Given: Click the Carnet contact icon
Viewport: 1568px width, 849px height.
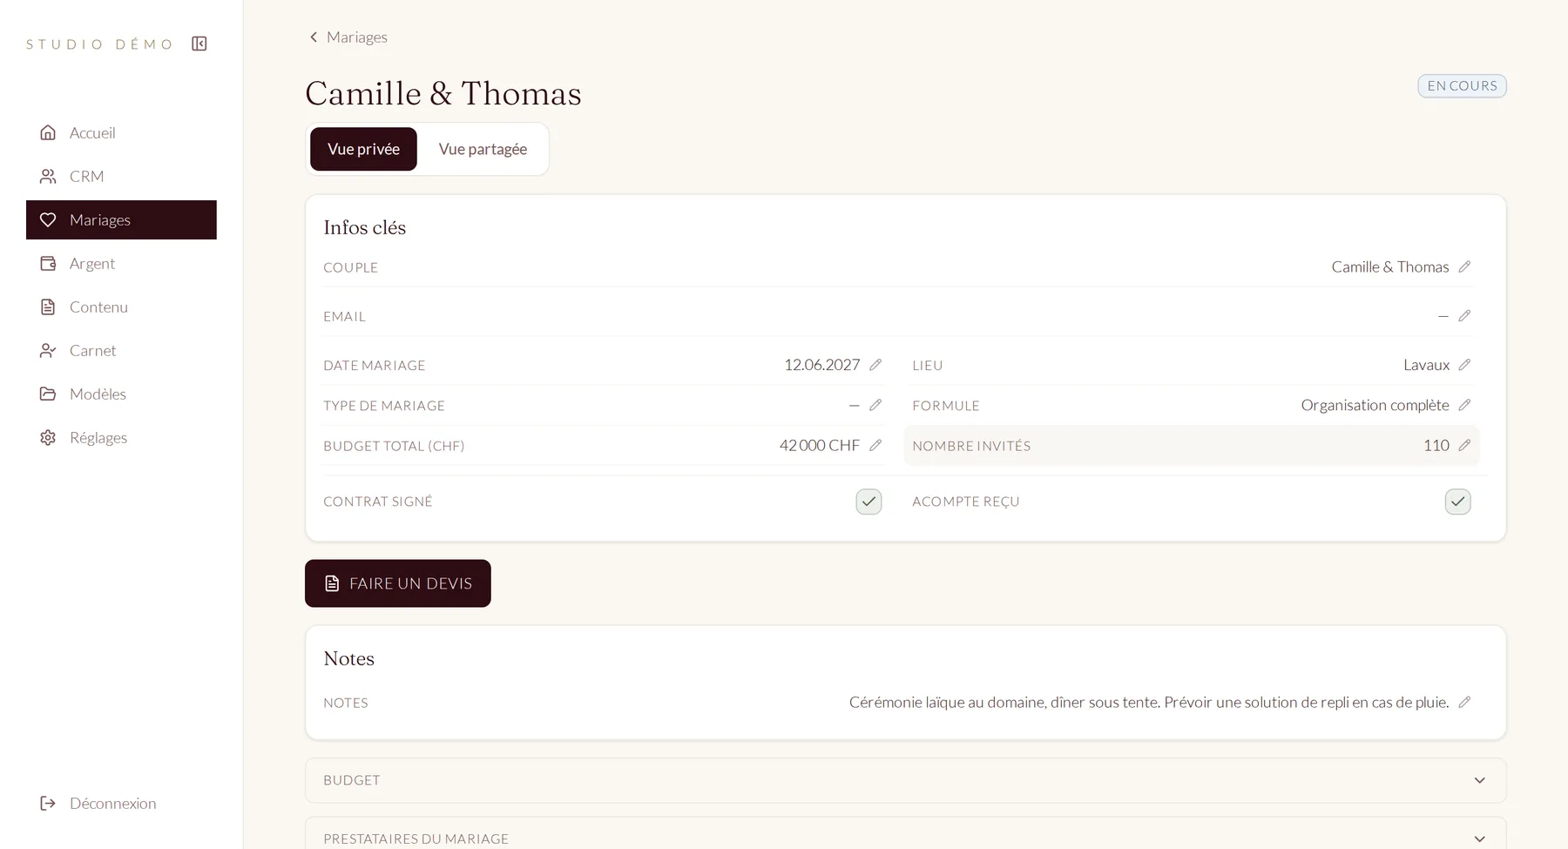Looking at the screenshot, I should 48,350.
